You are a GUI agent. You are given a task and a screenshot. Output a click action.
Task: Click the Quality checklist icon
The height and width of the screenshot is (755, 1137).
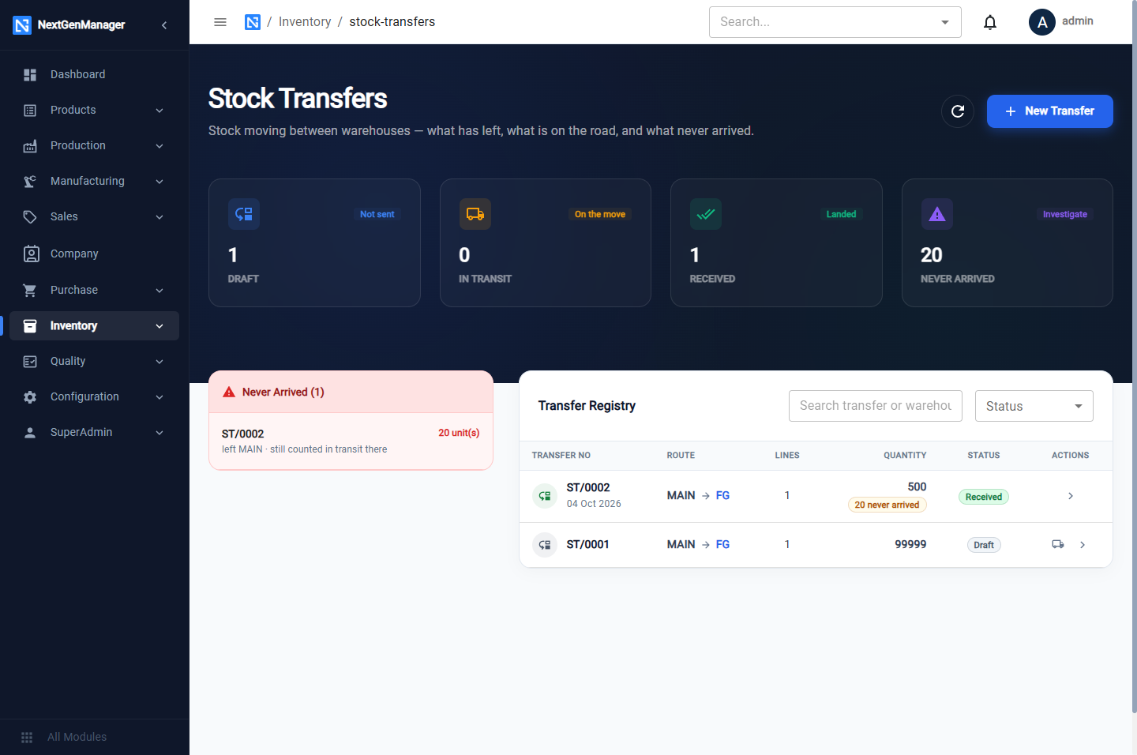30,361
